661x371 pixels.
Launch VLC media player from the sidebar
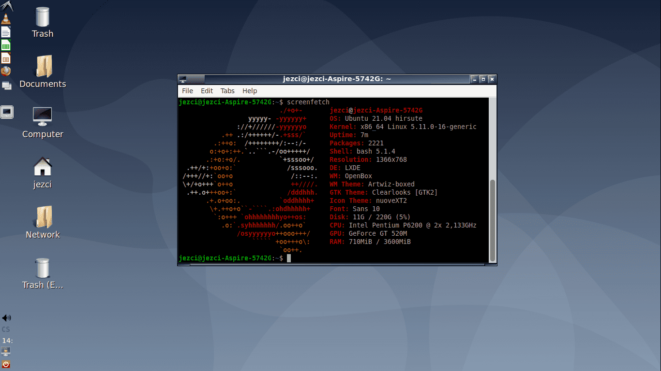coord(6,19)
